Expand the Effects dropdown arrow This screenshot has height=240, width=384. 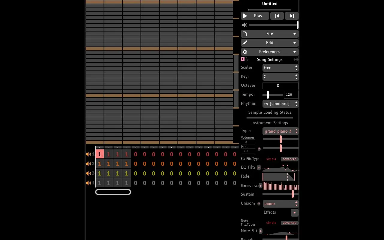(295, 213)
